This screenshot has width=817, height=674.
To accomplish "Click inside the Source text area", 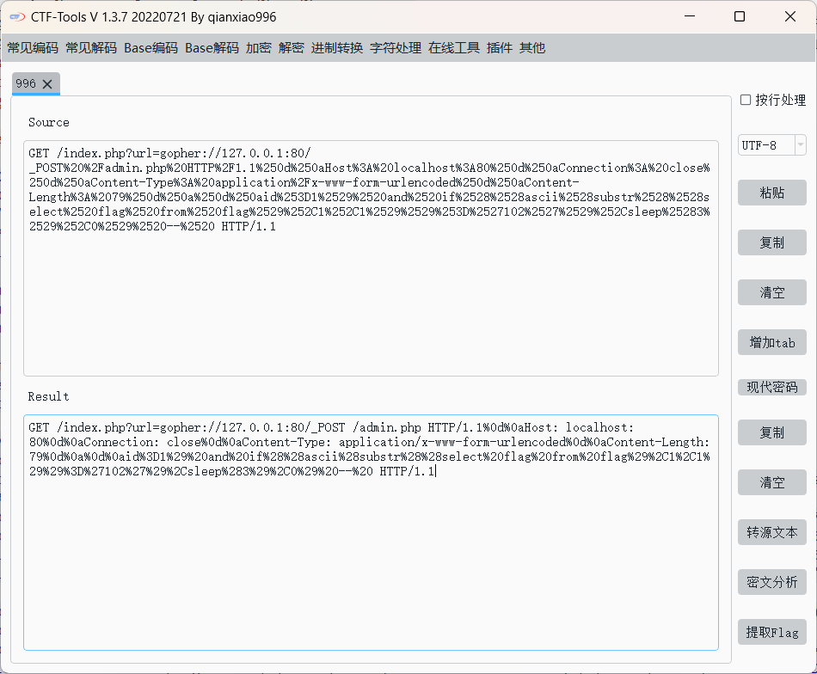I will (x=370, y=301).
